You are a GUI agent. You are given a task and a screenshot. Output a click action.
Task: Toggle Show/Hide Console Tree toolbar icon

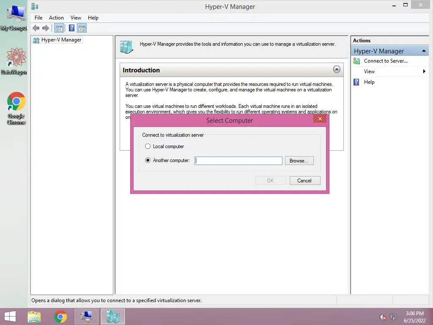tap(59, 28)
